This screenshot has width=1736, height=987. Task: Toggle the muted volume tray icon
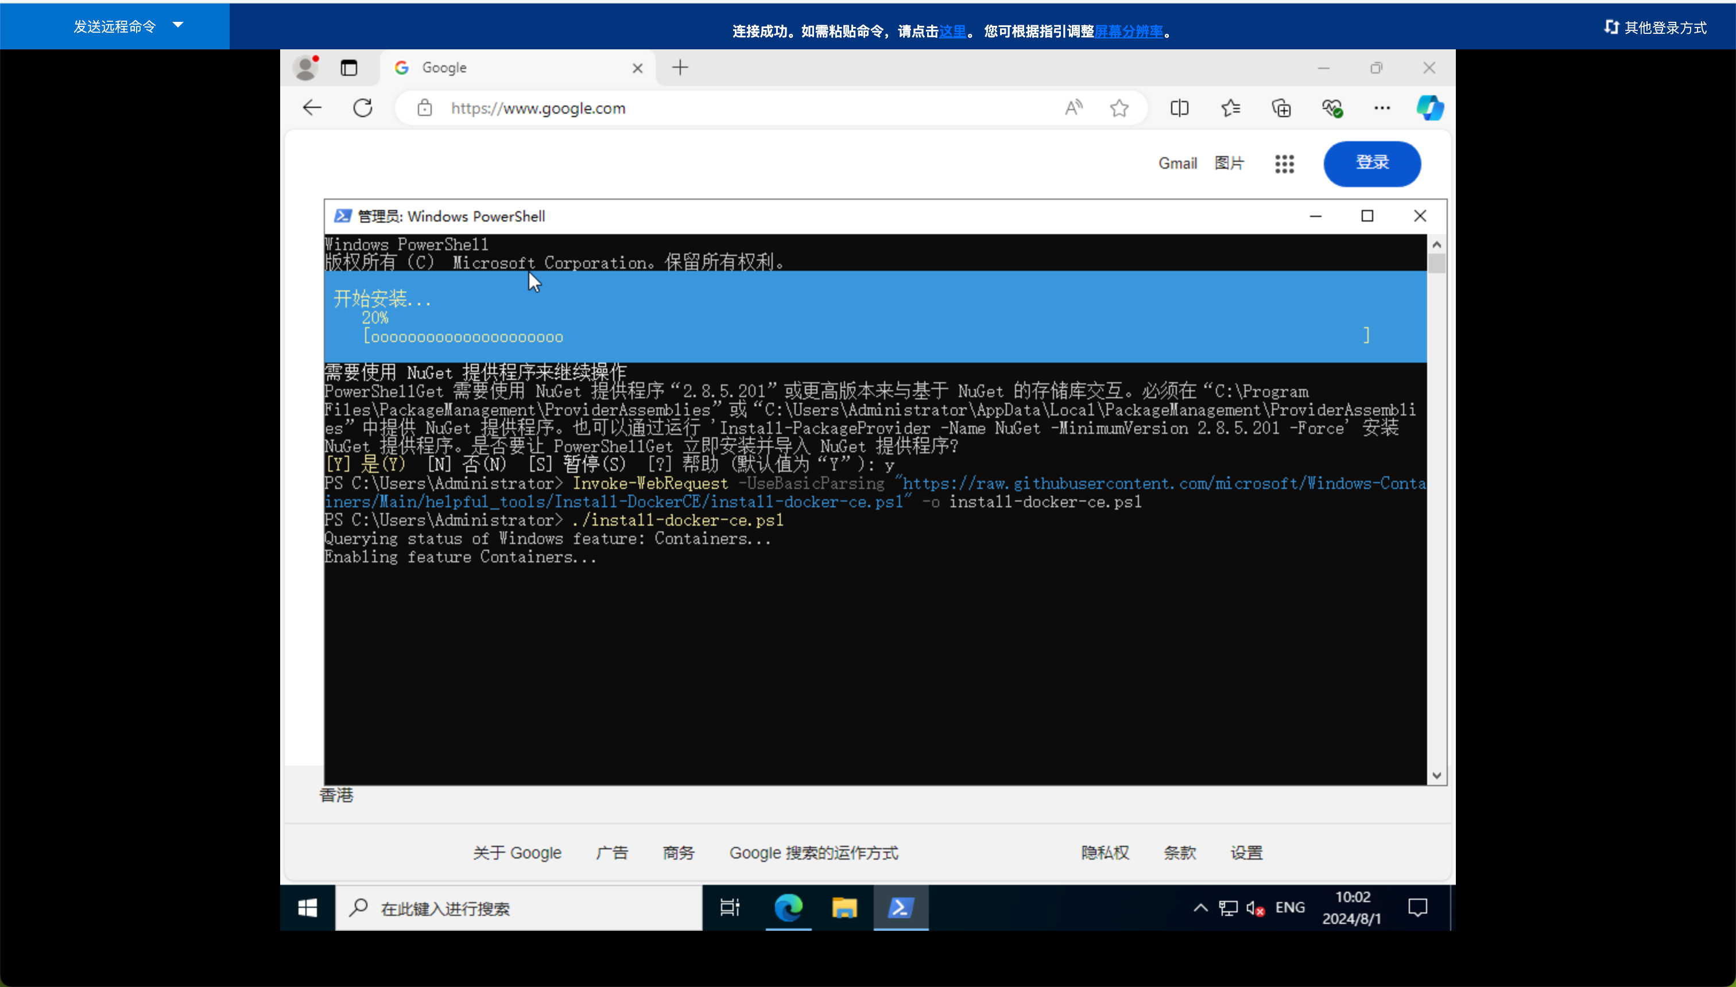click(x=1254, y=908)
